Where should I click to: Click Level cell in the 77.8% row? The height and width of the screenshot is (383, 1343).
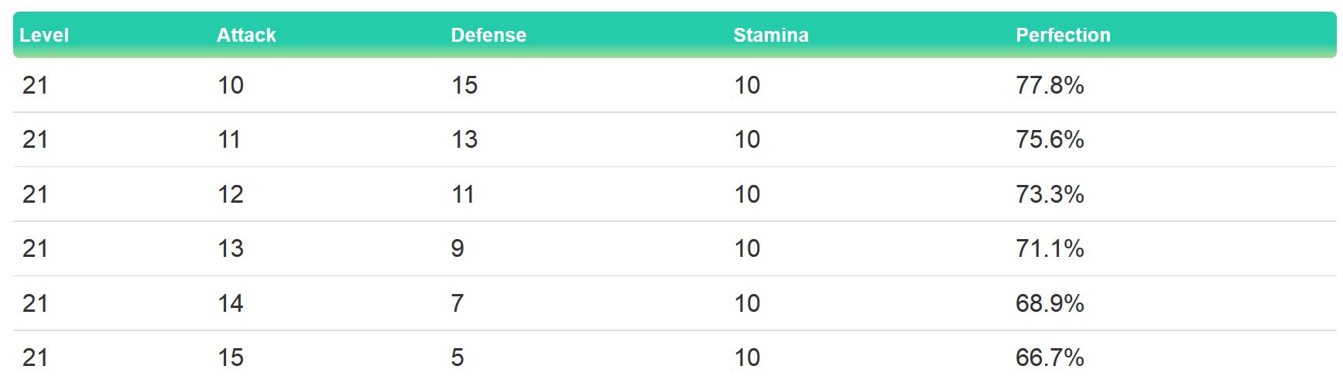click(35, 85)
